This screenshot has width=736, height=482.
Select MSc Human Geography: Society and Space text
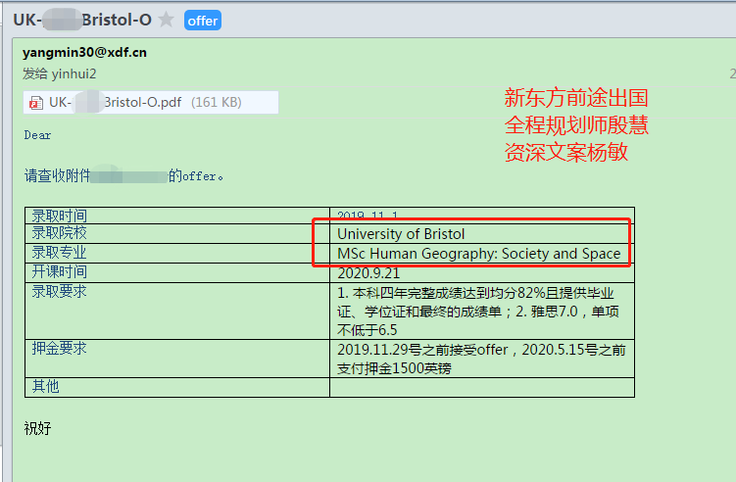click(x=479, y=254)
